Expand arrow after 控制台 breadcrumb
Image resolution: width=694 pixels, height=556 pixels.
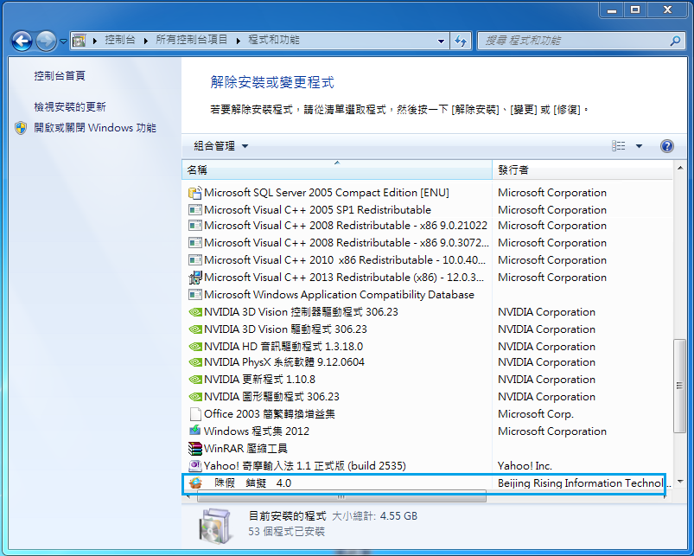pyautogui.click(x=145, y=41)
